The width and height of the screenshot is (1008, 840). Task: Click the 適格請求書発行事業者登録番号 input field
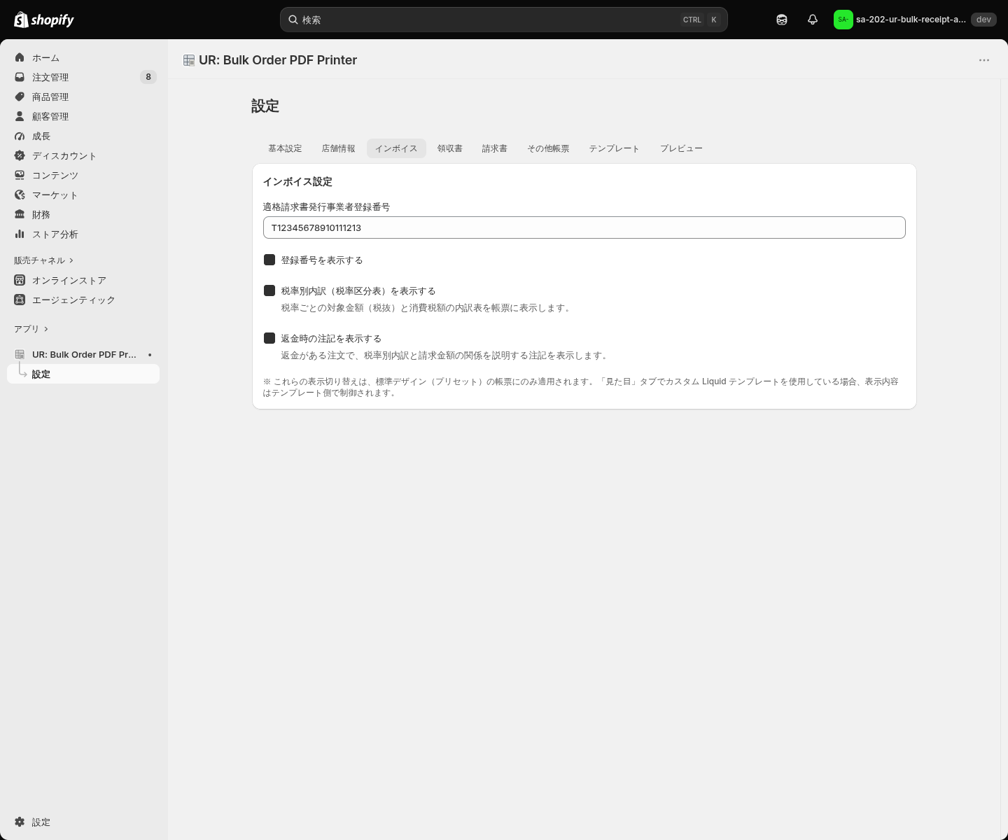[x=584, y=227]
